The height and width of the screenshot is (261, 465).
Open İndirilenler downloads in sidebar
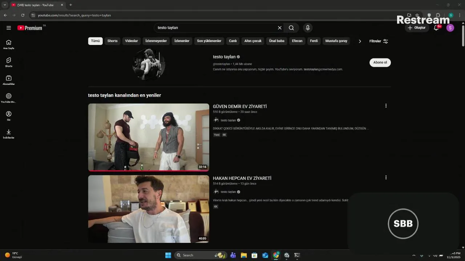click(x=9, y=134)
